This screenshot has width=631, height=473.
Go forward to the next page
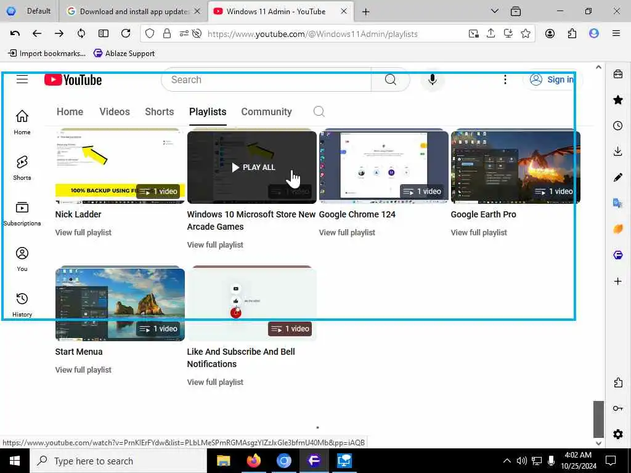click(x=59, y=34)
